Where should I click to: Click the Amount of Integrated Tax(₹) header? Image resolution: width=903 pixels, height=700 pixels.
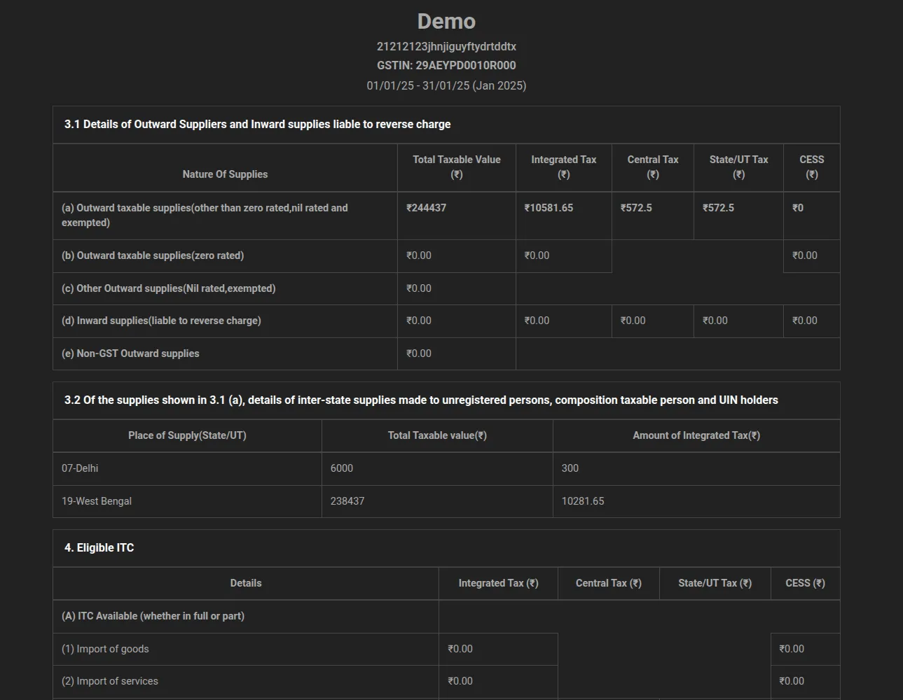coord(696,435)
